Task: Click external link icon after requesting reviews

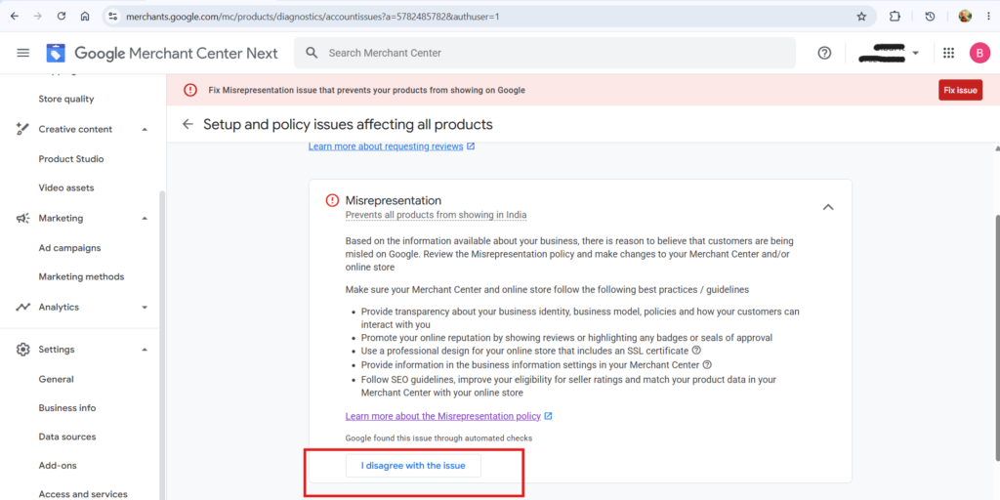Action: coord(471,146)
